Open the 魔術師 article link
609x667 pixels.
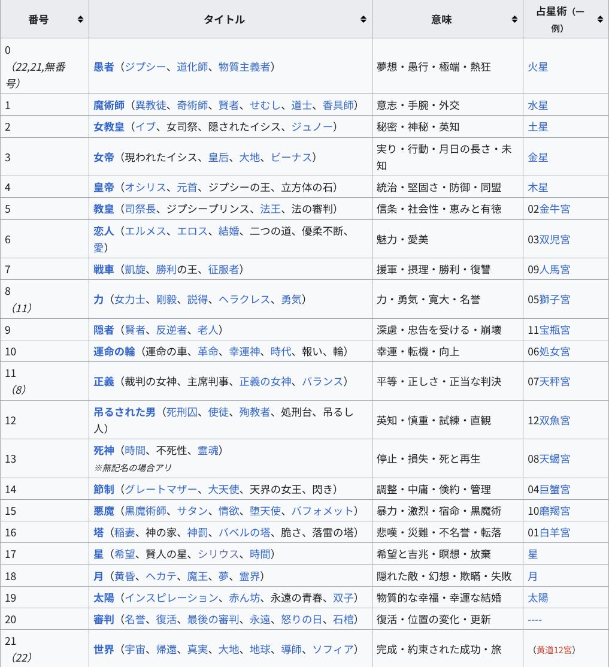[109, 105]
